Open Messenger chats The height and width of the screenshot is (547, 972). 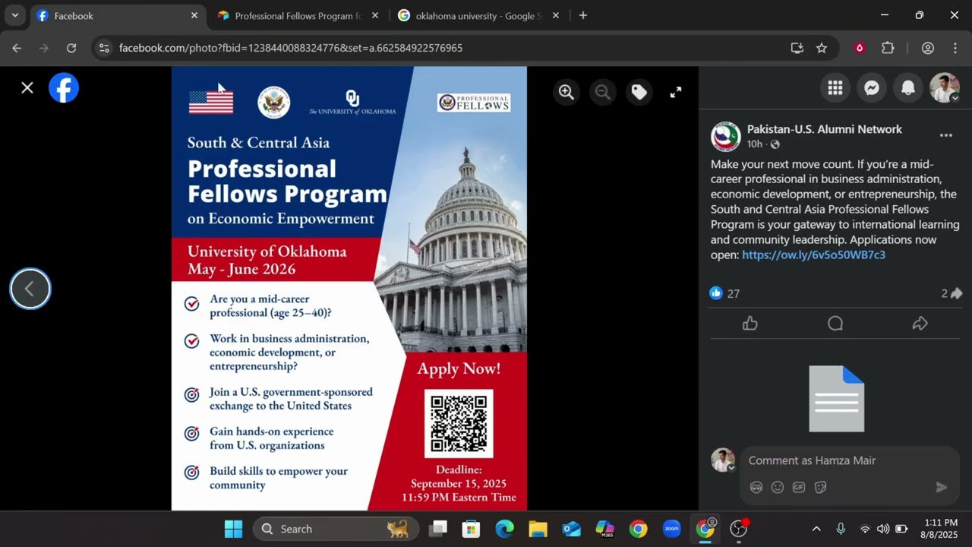872,88
